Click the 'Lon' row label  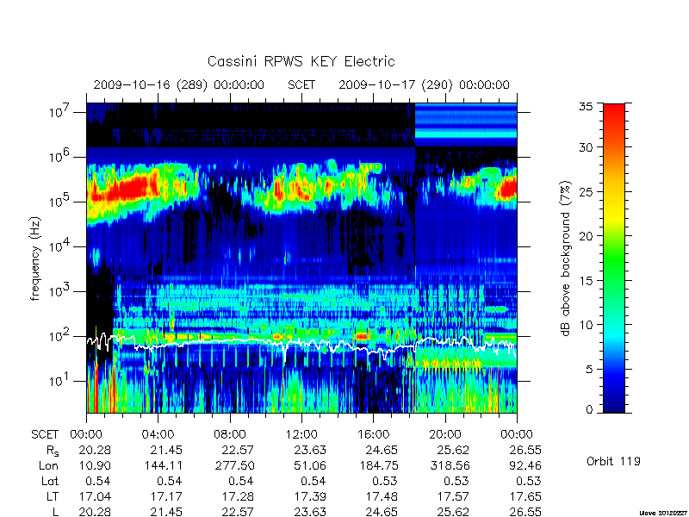tap(49, 465)
